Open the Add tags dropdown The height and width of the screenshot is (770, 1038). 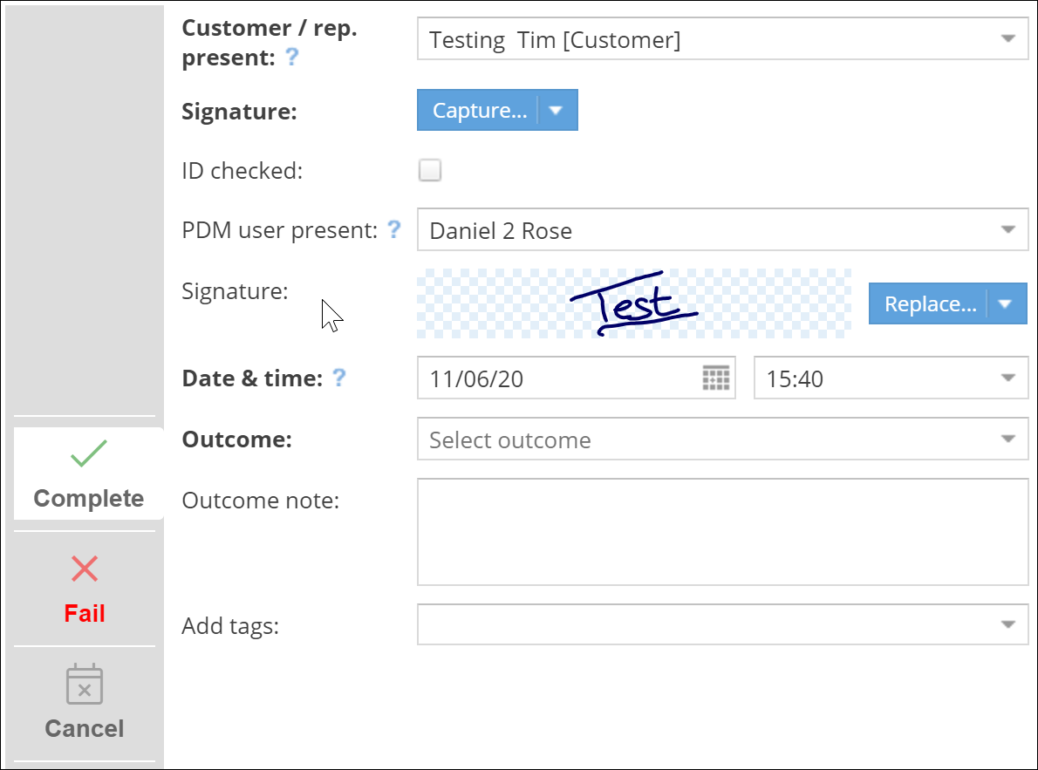[1007, 624]
